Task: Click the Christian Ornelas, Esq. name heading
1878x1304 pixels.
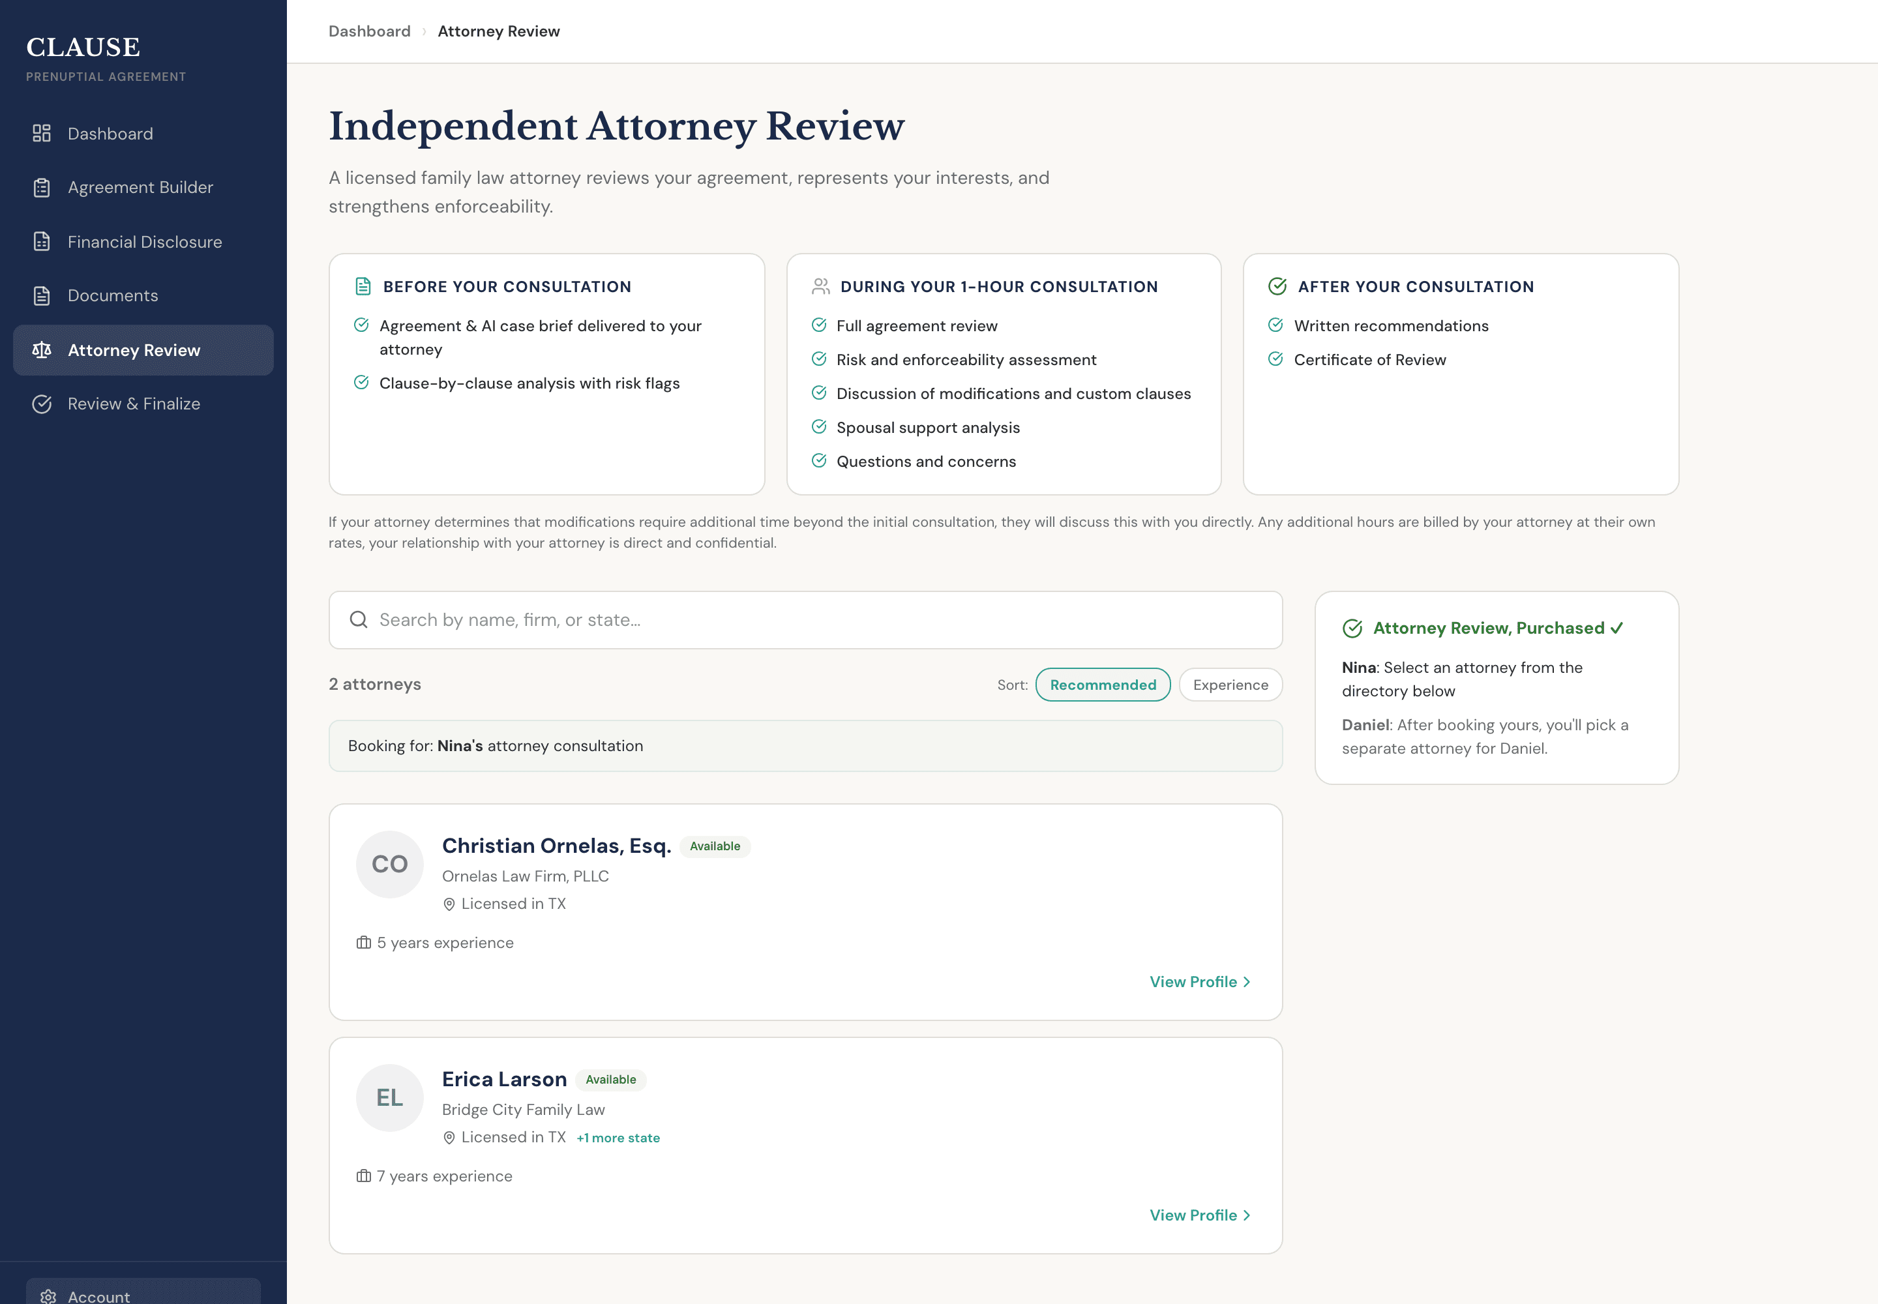Action: (x=556, y=846)
